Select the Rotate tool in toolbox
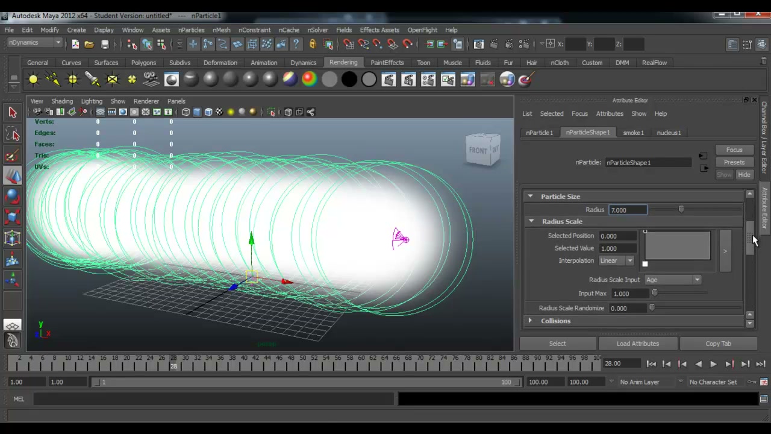Viewport: 771px width, 434px height. [x=12, y=197]
